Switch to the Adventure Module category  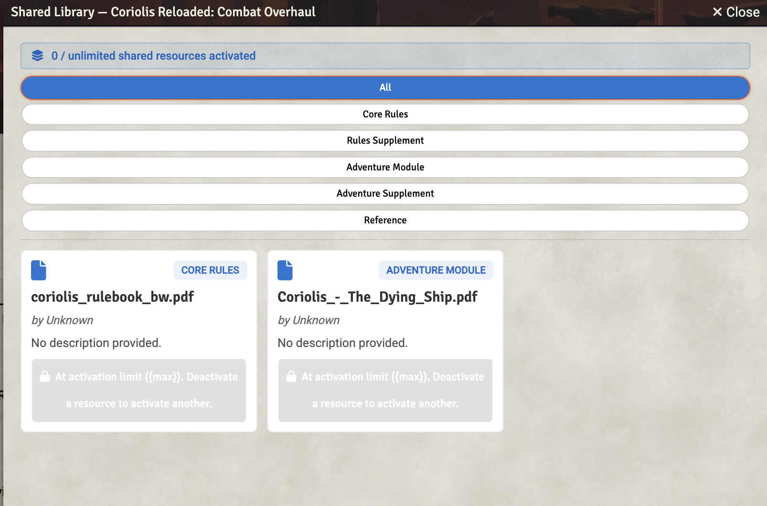pyautogui.click(x=385, y=167)
